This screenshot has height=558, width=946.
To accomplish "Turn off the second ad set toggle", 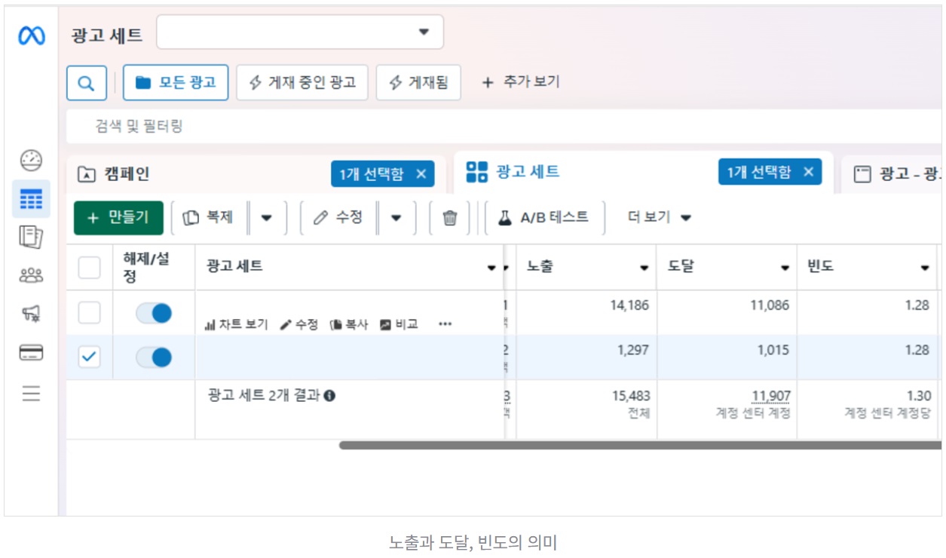I will click(x=154, y=357).
